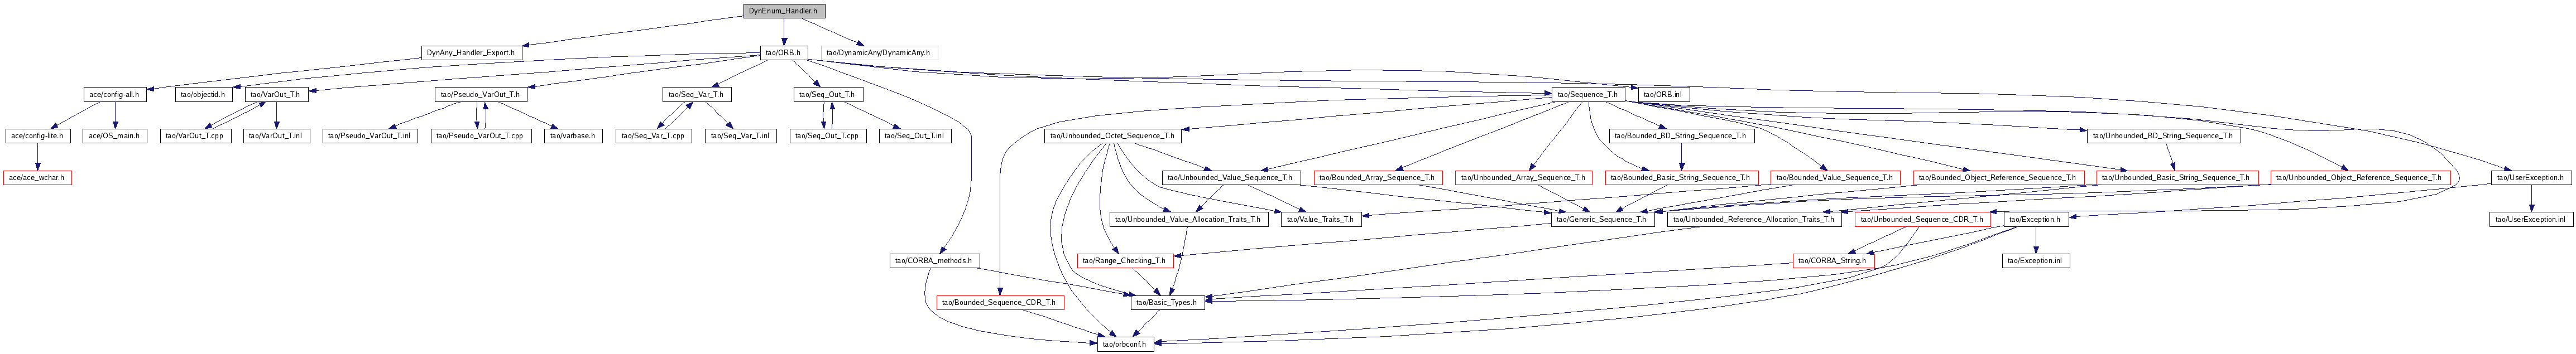The width and height of the screenshot is (2576, 354).
Task: Select the tao/Unbounded_Octet_Sequence_T.h node
Action: coord(1111,135)
